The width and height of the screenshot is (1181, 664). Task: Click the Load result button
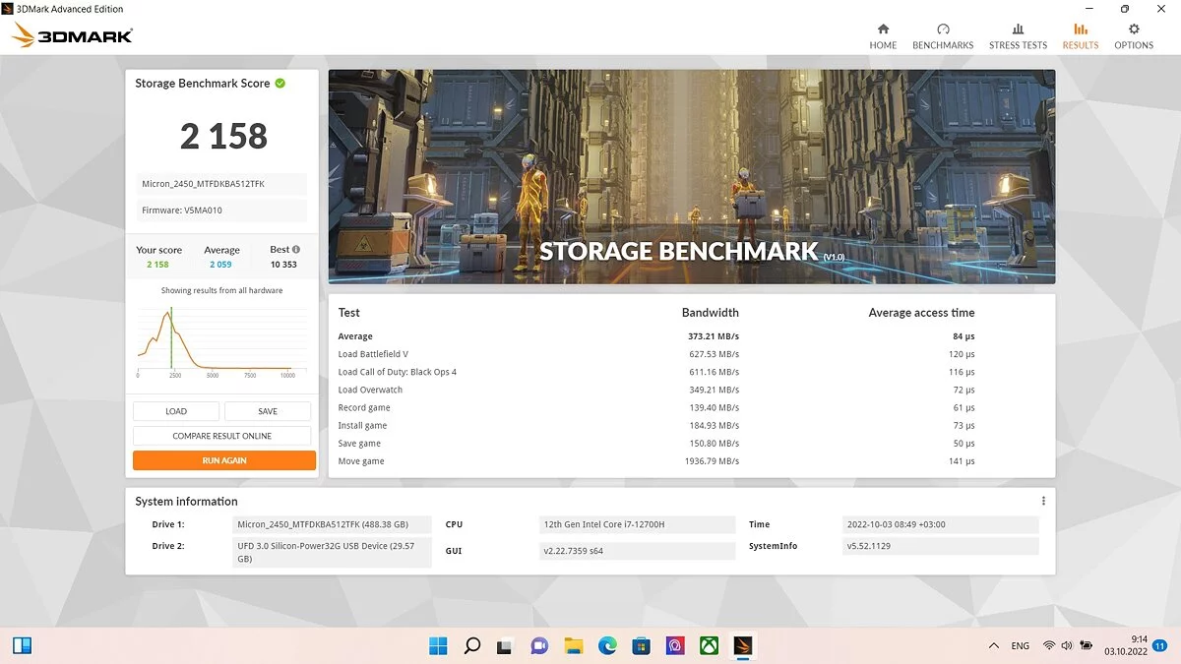[176, 411]
